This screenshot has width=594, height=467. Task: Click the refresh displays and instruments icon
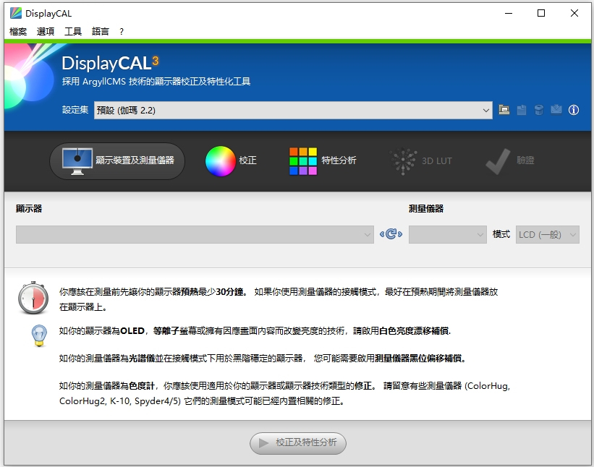[391, 234]
